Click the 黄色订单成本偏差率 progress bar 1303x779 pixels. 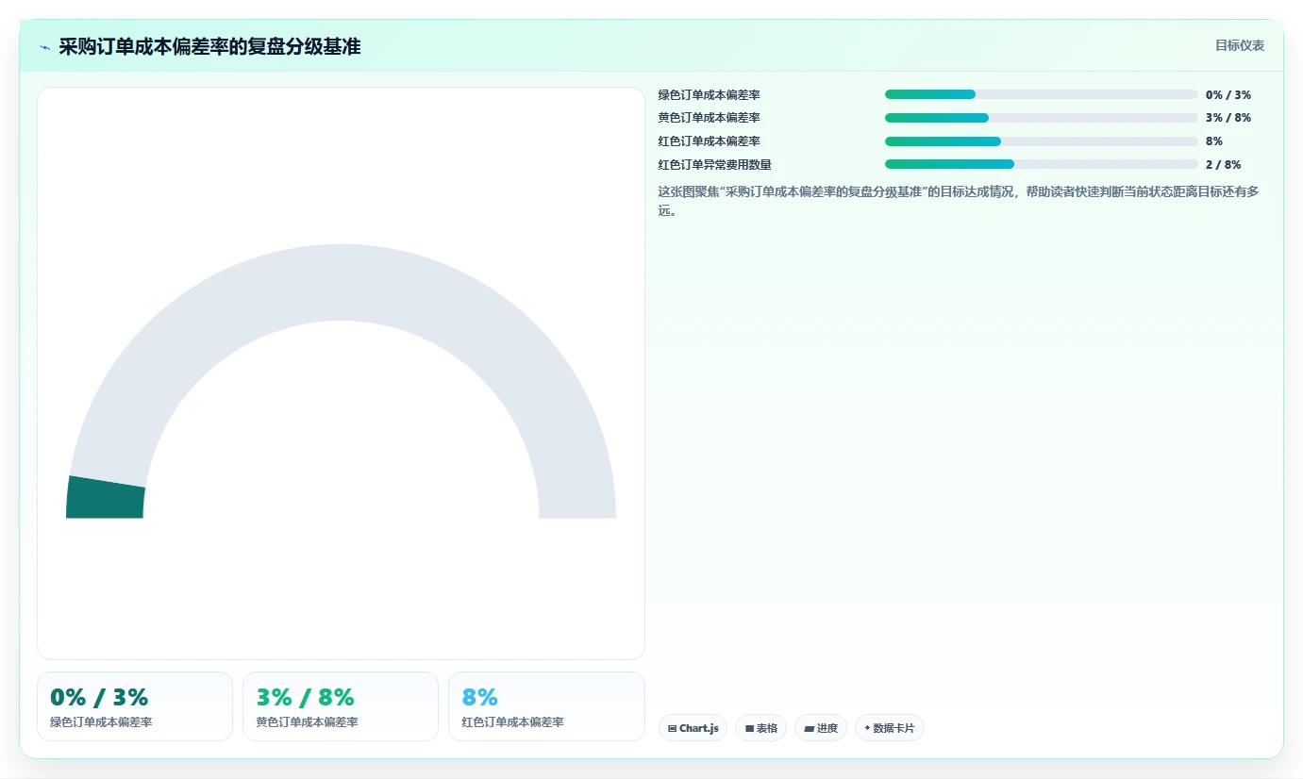(x=1042, y=118)
